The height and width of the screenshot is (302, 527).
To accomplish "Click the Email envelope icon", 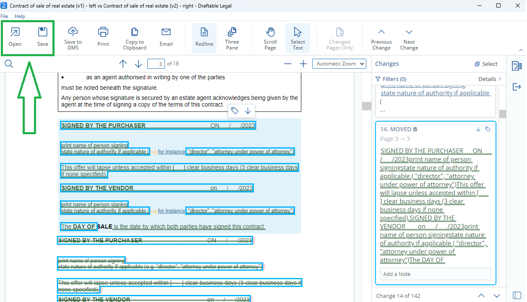I will coord(166,32).
